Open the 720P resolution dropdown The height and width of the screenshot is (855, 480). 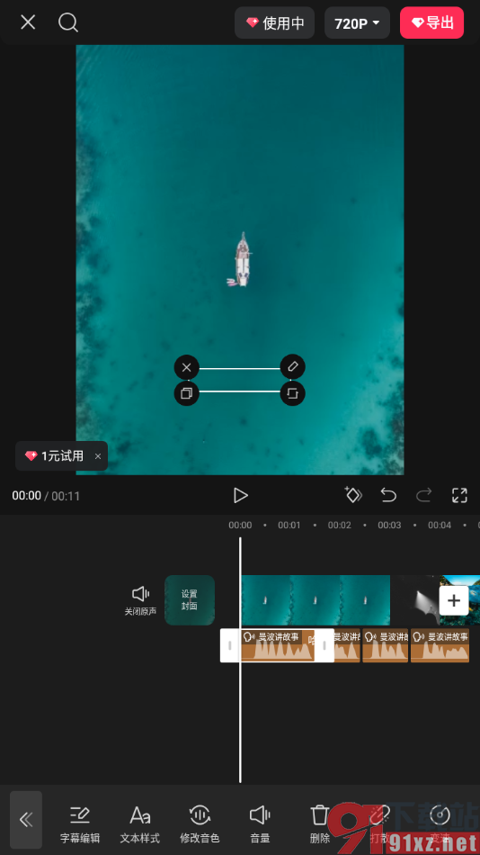[357, 22]
